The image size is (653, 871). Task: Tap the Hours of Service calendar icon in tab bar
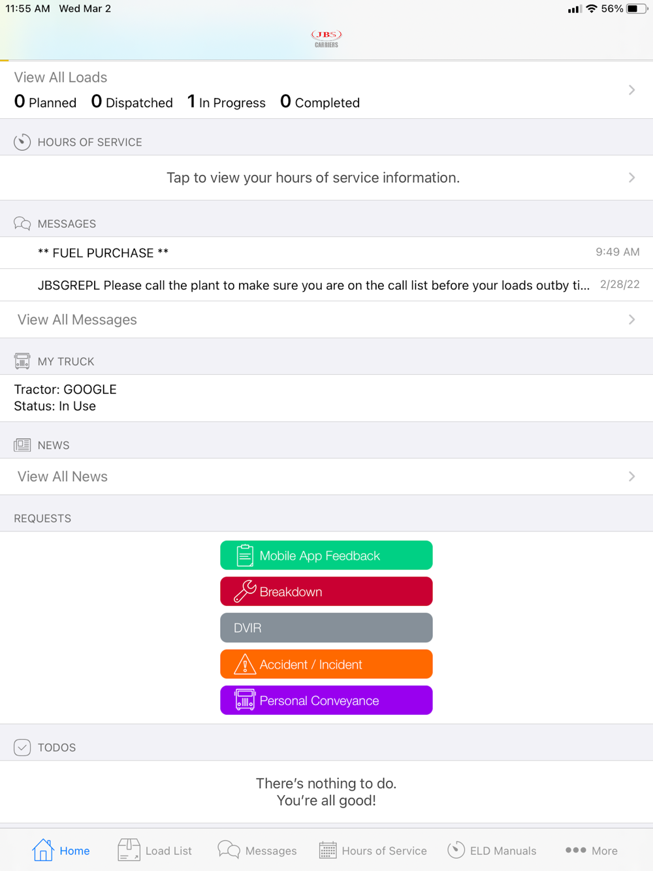pos(328,850)
